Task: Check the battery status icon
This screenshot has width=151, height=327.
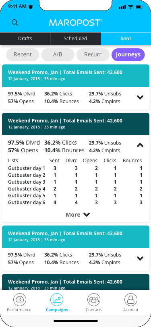Action: click(x=139, y=7)
